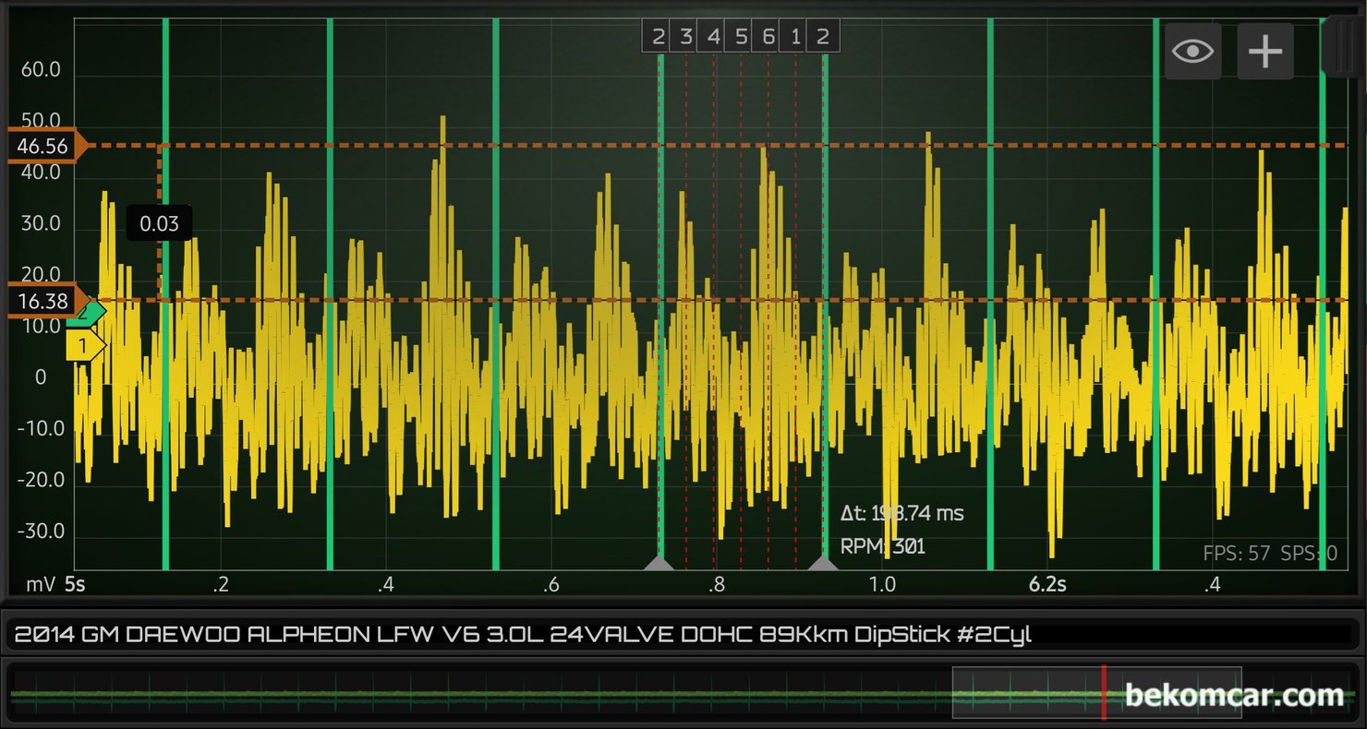Select the 16.38 voltage cursor handle
The height and width of the screenshot is (729, 1367).
click(44, 301)
